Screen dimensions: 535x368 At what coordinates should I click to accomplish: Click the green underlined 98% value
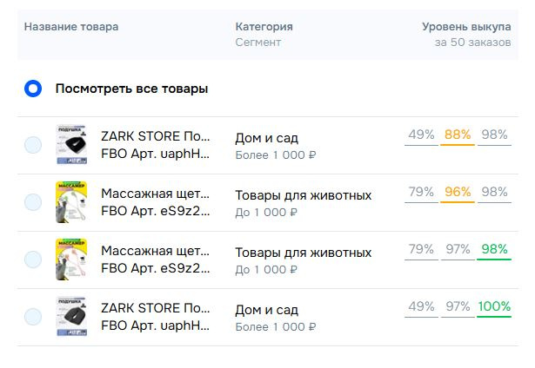point(494,249)
